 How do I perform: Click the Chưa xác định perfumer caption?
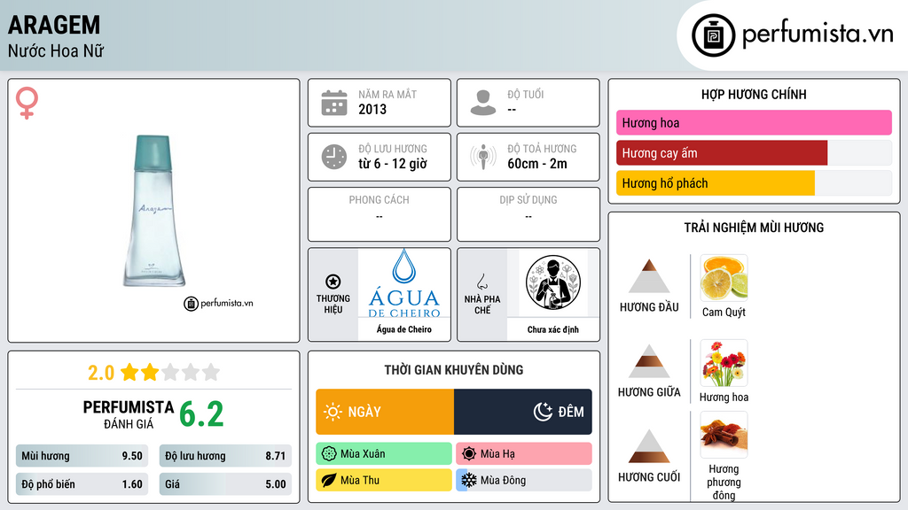pos(553,329)
